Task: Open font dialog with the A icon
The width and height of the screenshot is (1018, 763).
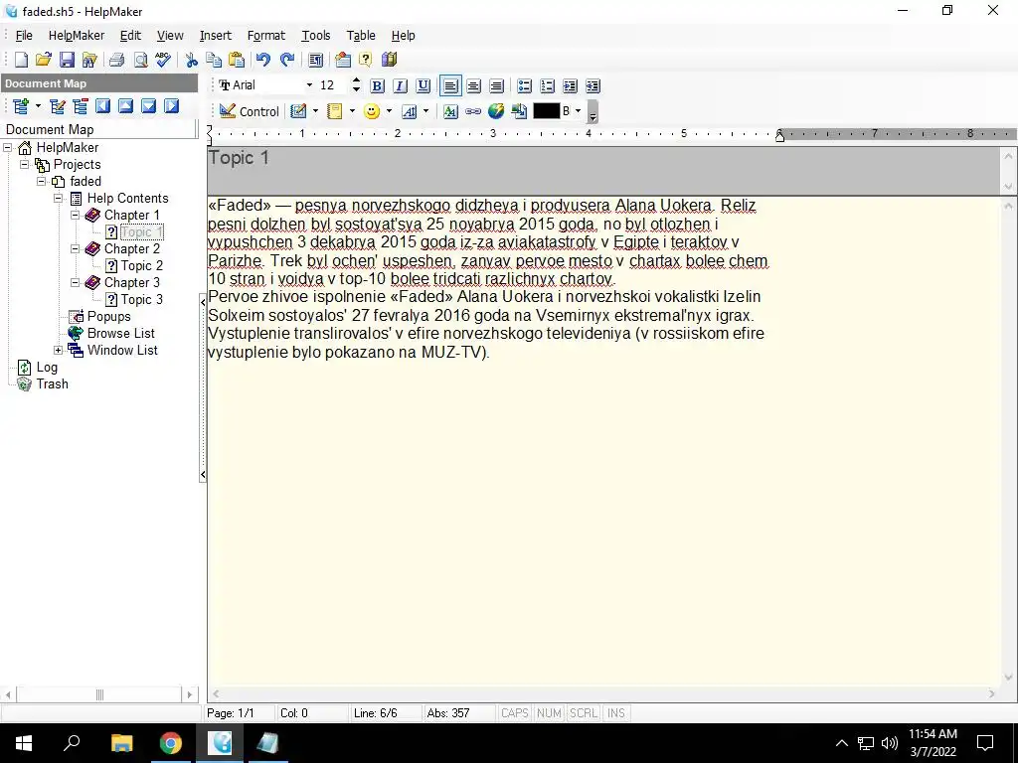Action: click(450, 111)
